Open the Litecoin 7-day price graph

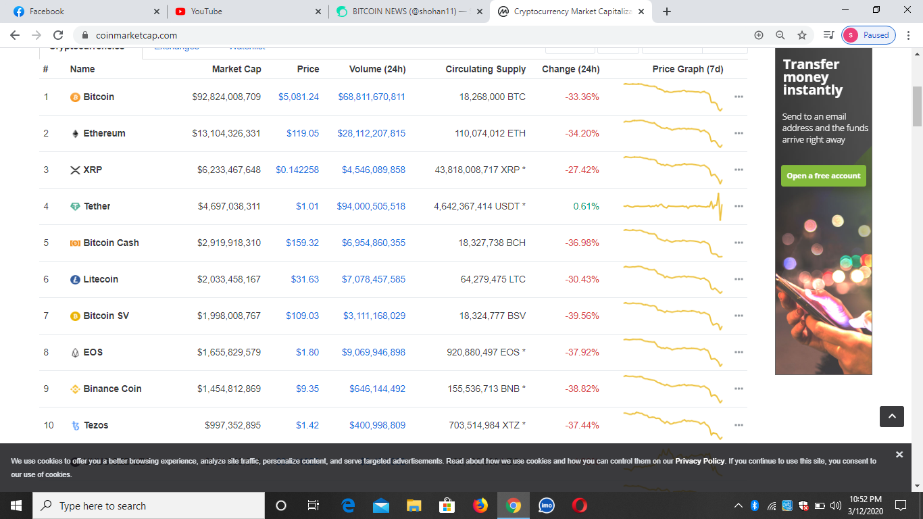tap(673, 279)
